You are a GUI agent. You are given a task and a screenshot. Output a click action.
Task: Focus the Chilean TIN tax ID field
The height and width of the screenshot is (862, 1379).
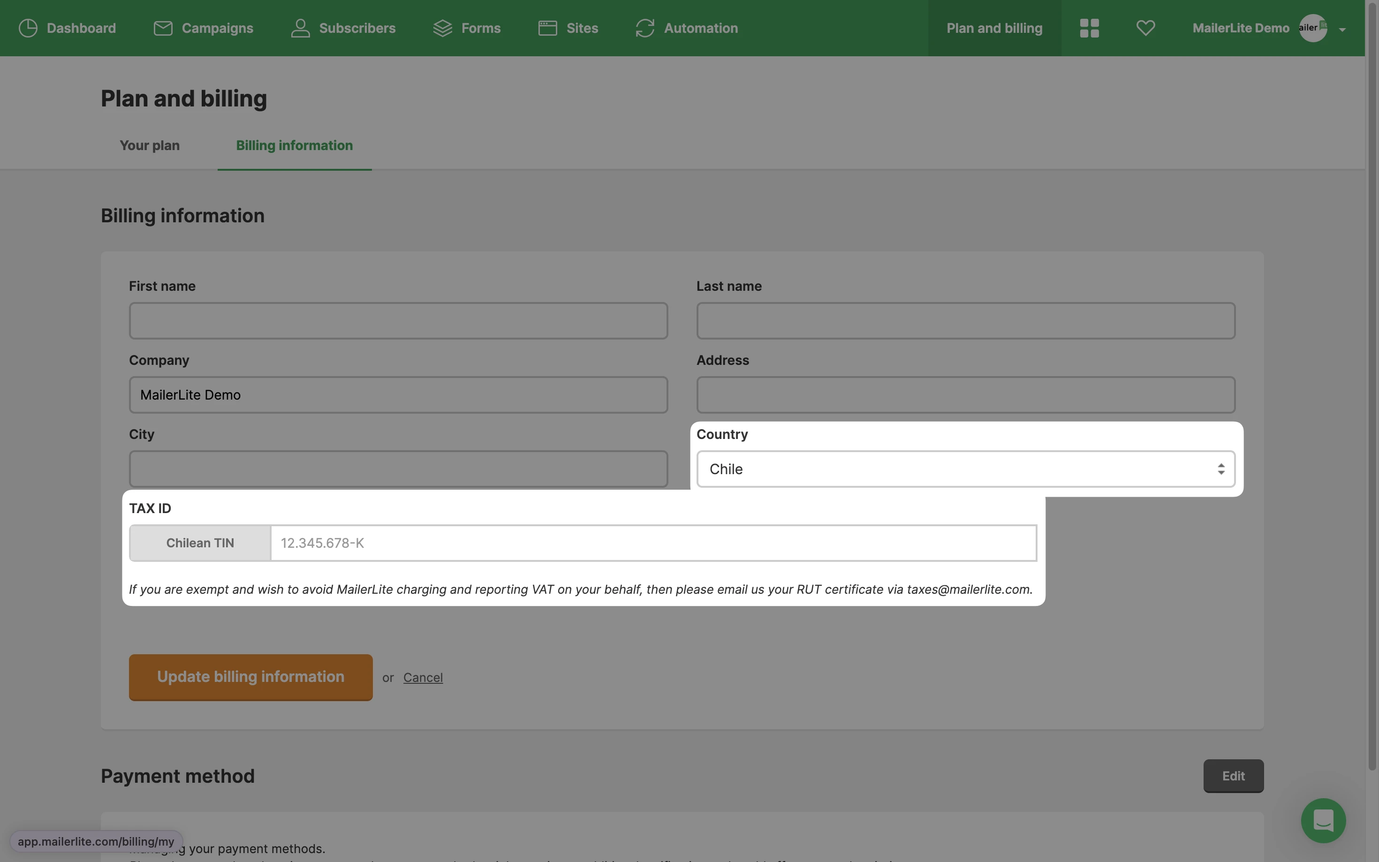(x=653, y=543)
